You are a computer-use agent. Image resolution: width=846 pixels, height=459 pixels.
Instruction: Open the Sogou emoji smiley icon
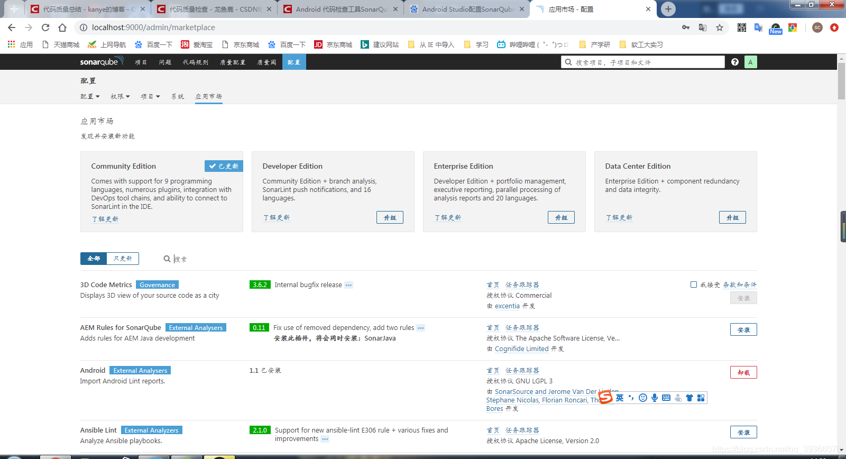(643, 398)
